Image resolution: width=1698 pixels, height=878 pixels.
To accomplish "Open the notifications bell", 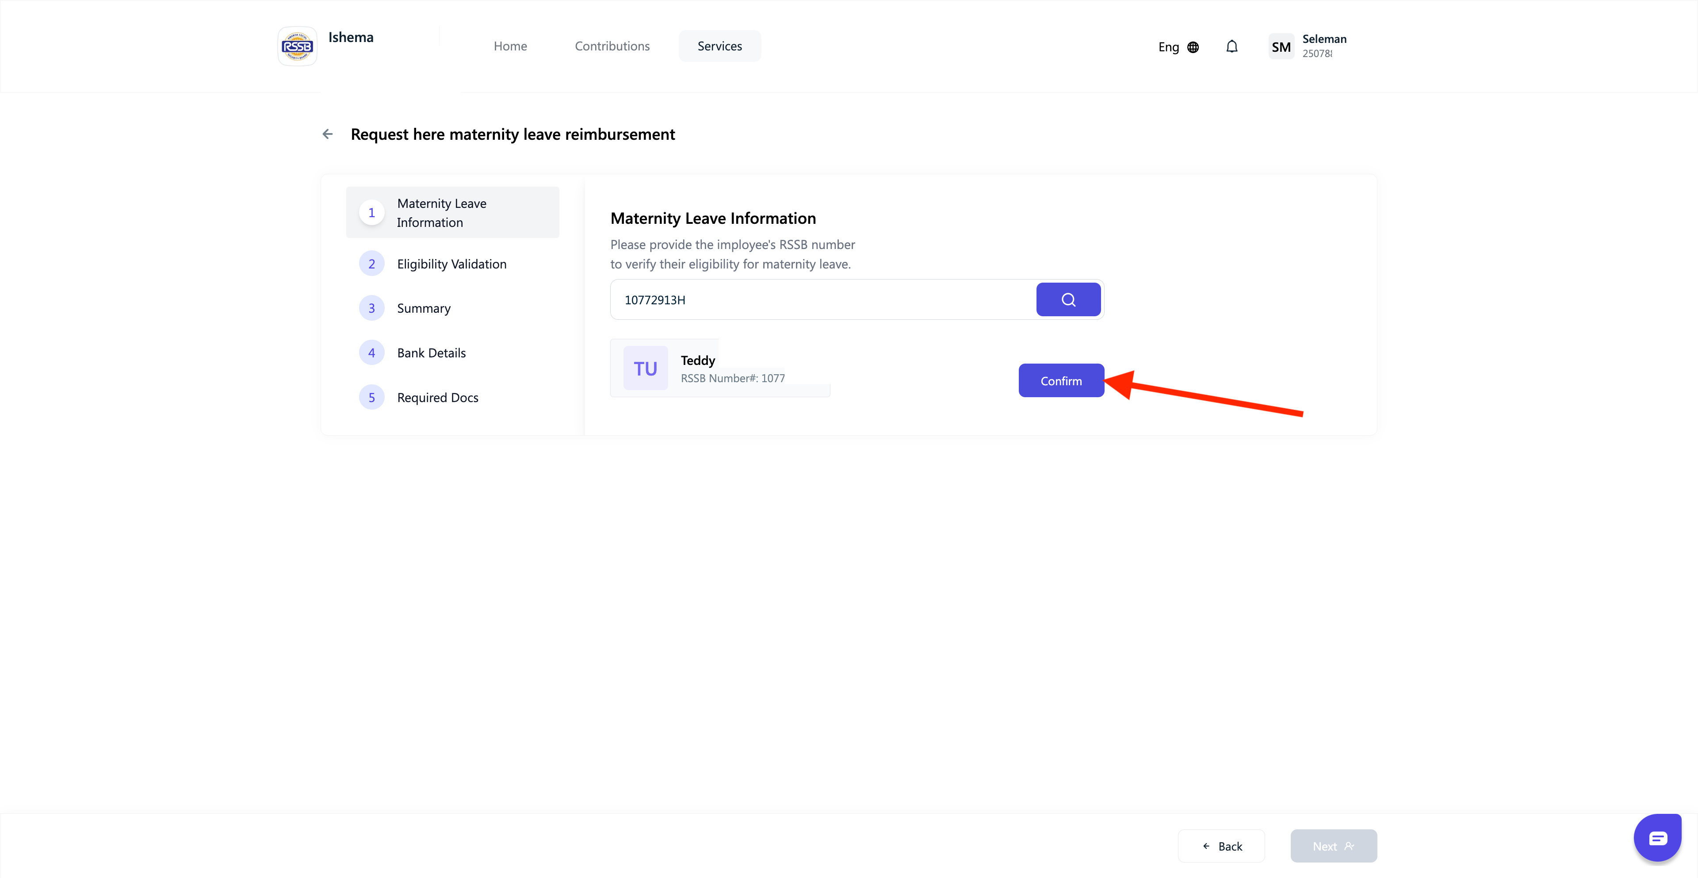I will 1231,47.
